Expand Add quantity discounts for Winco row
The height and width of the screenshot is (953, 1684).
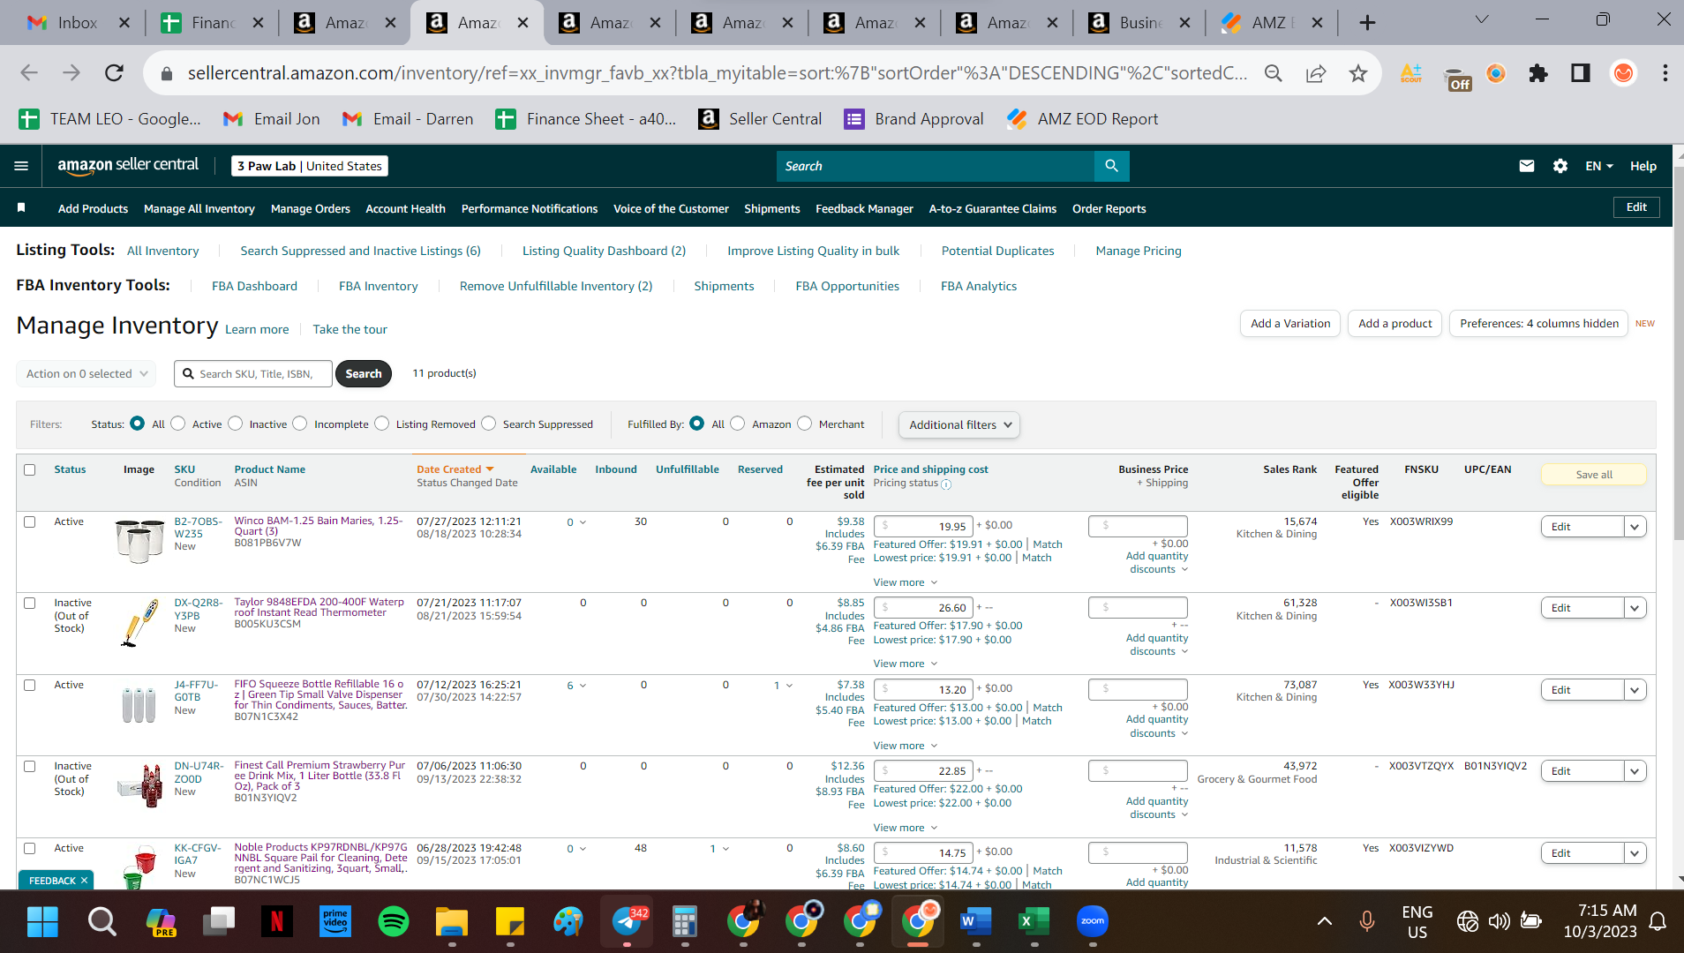coord(1157,562)
